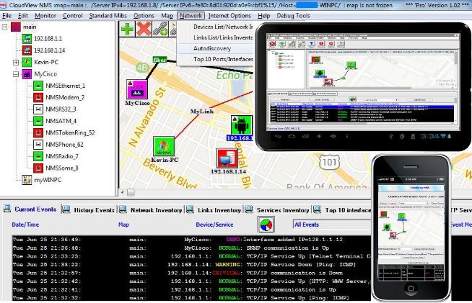472x303 pixels.
Task: Open the Internet Options menu
Action: pos(230,16)
